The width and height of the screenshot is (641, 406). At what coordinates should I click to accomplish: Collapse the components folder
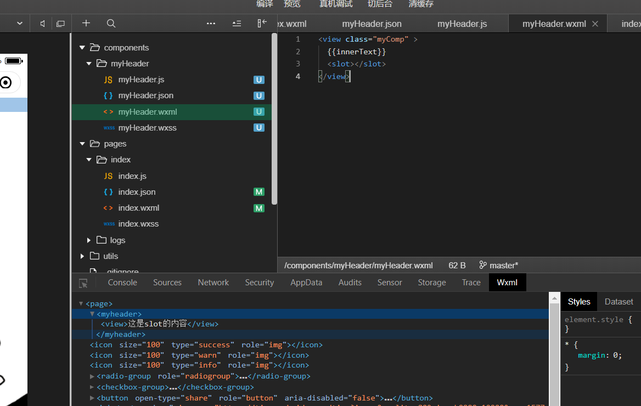(x=82, y=48)
